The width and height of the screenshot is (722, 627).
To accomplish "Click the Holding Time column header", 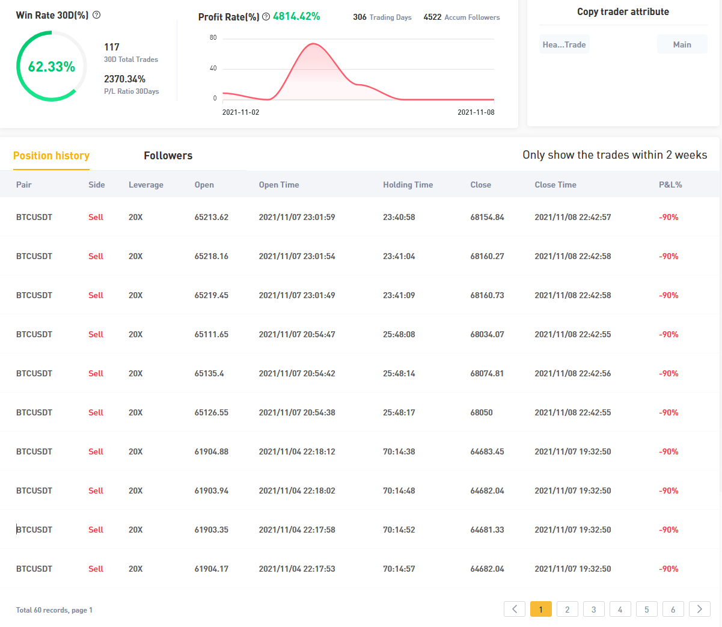I will click(408, 185).
